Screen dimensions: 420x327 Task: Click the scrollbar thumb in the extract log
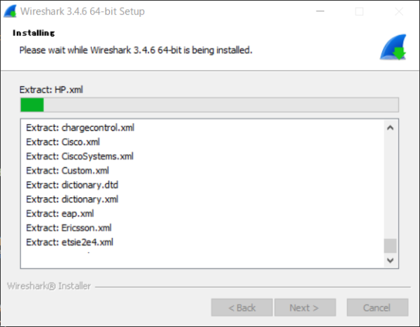pos(391,246)
